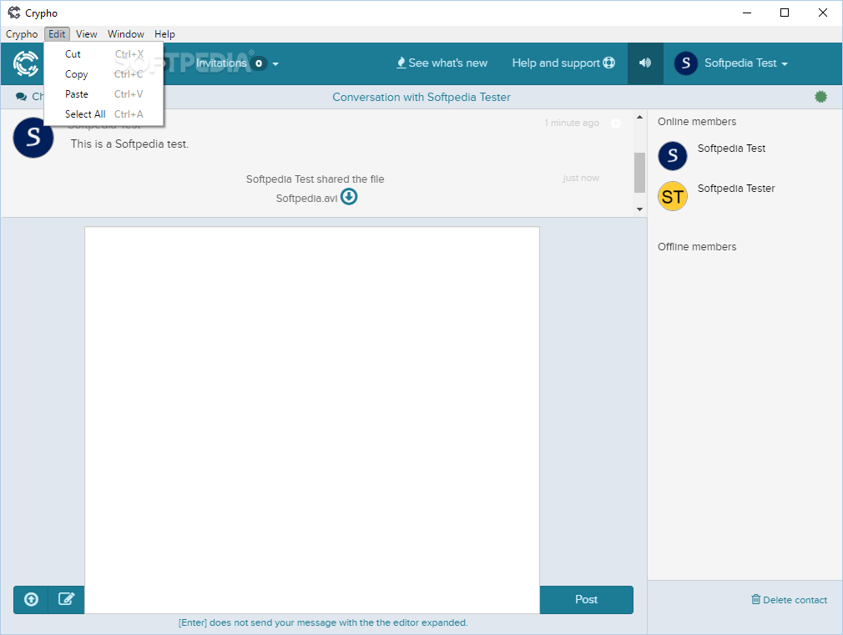This screenshot has height=635, width=843.
Task: Maximize the Crypho window
Action: [785, 13]
